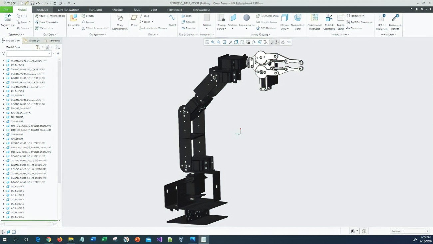Open Component Interface icon
Image resolution: width=433 pixels, height=244 pixels.
[314, 18]
